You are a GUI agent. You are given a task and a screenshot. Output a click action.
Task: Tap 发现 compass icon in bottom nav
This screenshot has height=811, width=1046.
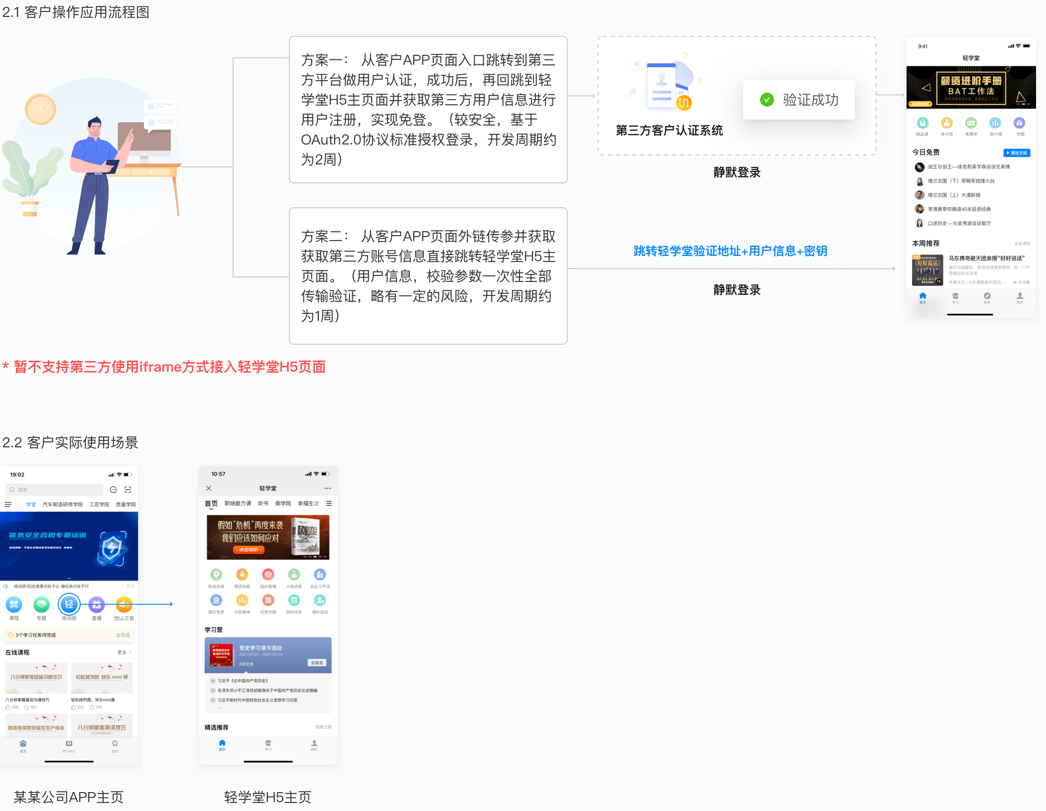click(987, 296)
